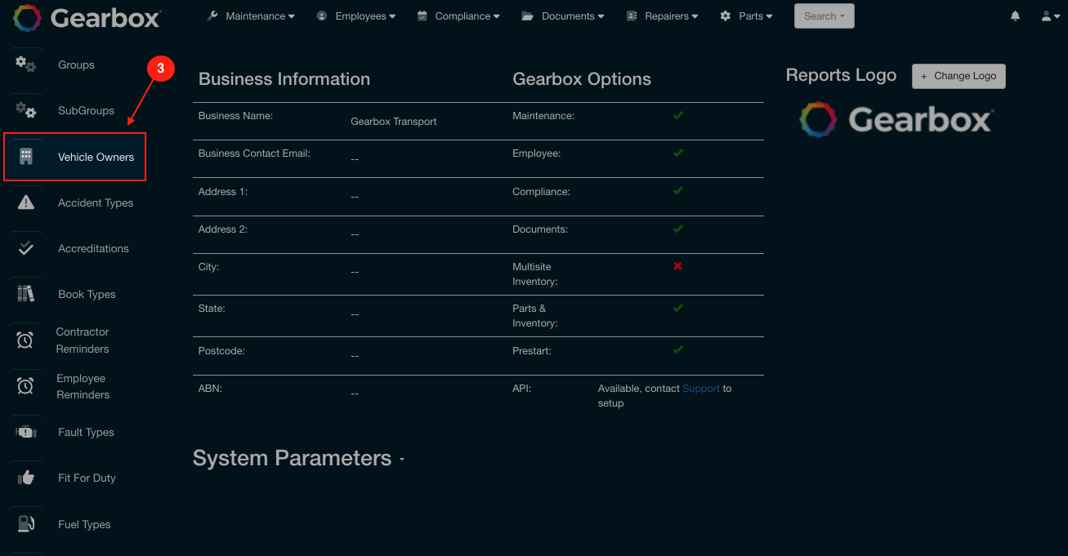Open the Groups gears icon
This screenshot has height=556, width=1068.
click(x=26, y=64)
